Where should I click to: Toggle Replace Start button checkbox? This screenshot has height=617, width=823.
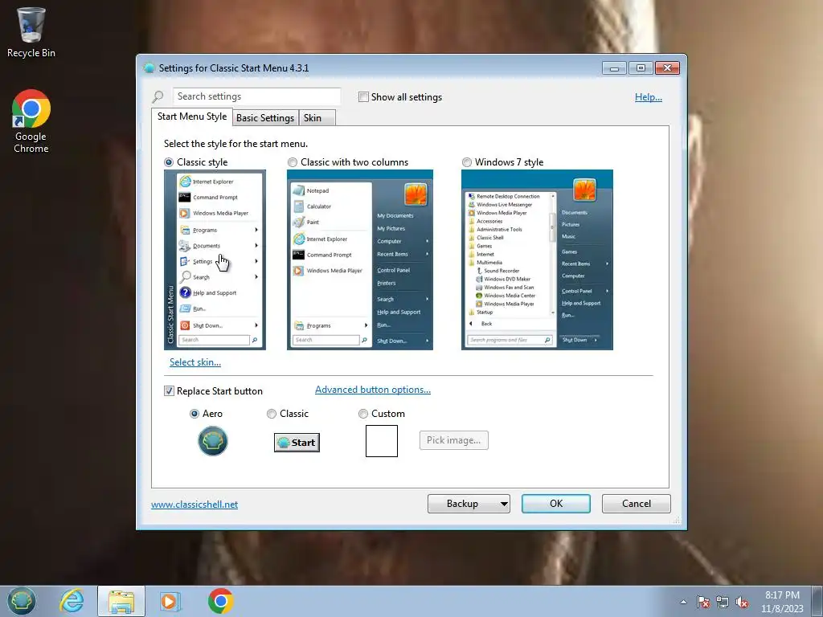[169, 391]
